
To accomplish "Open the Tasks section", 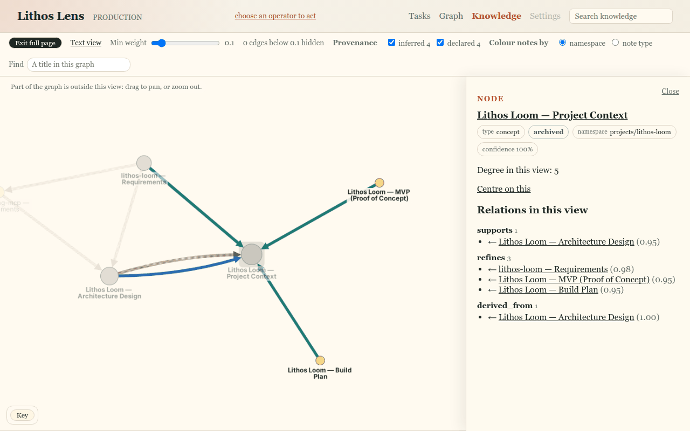I will click(419, 16).
